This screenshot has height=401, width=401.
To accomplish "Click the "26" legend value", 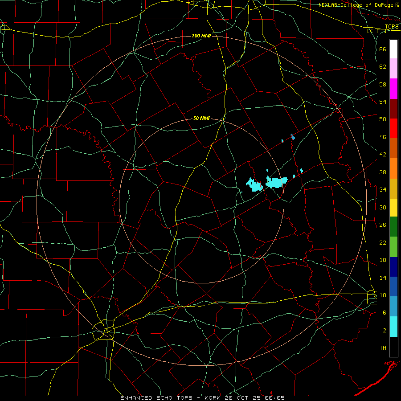I will [x=383, y=225].
